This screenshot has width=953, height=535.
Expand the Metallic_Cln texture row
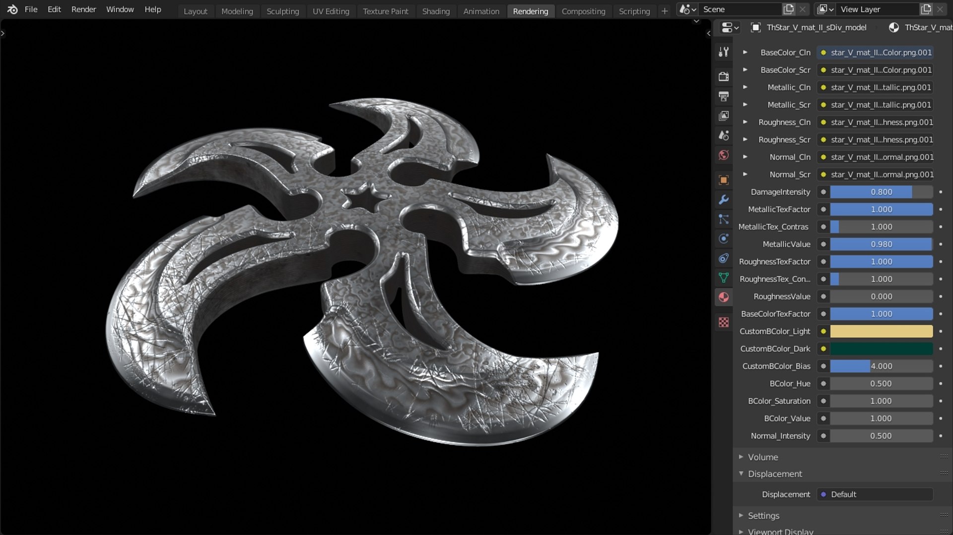(x=745, y=87)
